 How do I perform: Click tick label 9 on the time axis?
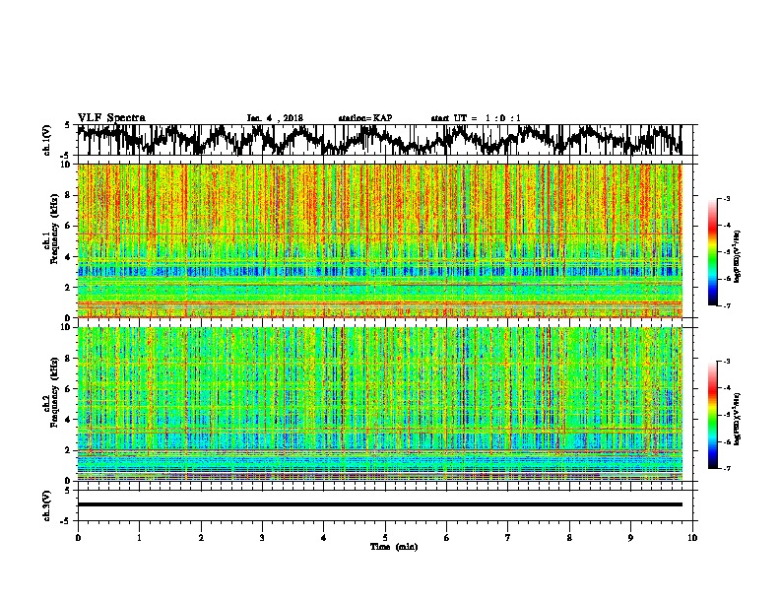click(x=630, y=538)
